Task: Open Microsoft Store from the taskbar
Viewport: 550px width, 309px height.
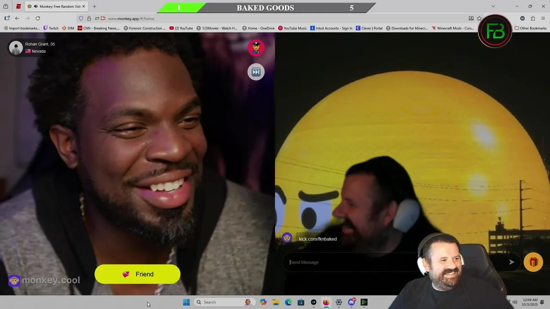Action: pyautogui.click(x=301, y=302)
